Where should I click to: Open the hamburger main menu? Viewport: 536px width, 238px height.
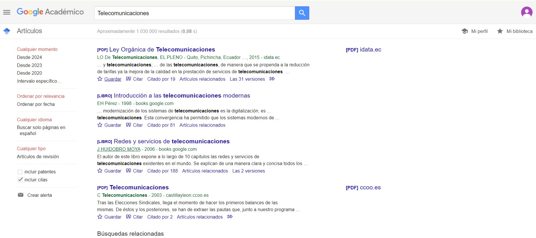(x=7, y=12)
